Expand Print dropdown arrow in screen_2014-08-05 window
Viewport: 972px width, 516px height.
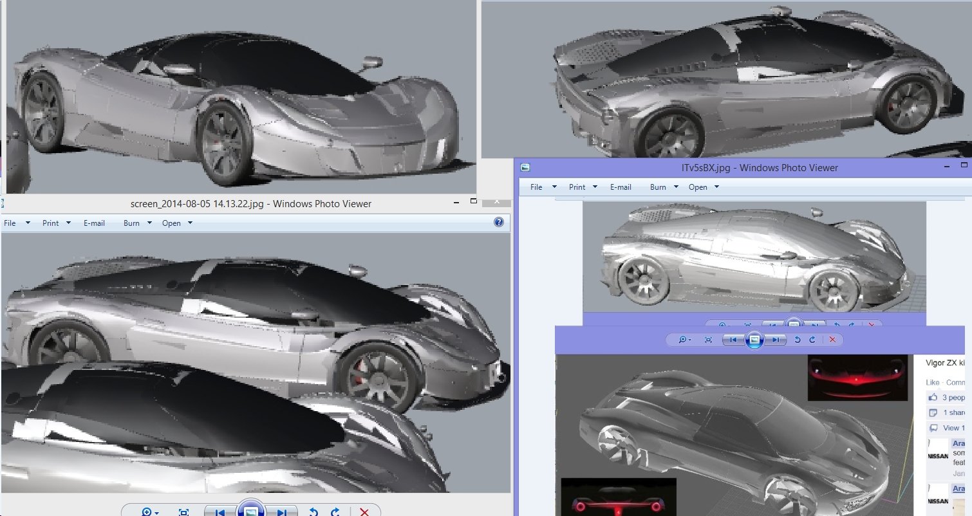[x=68, y=223]
